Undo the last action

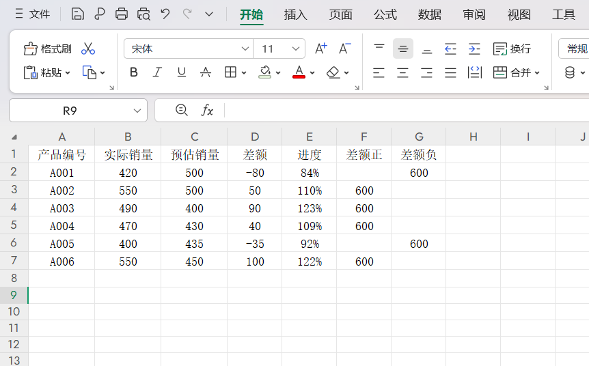[165, 14]
